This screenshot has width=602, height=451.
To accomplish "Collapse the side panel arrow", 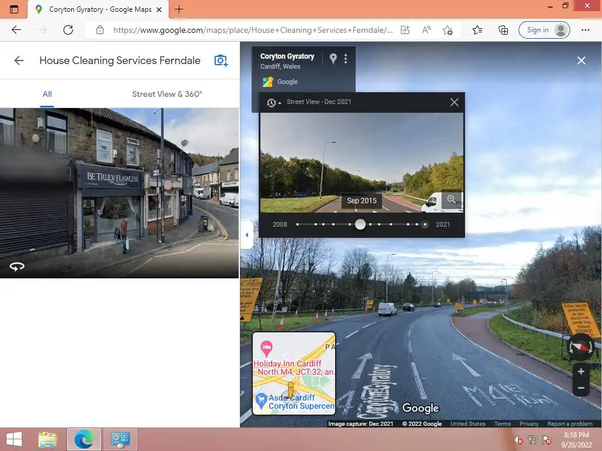I will click(x=246, y=235).
